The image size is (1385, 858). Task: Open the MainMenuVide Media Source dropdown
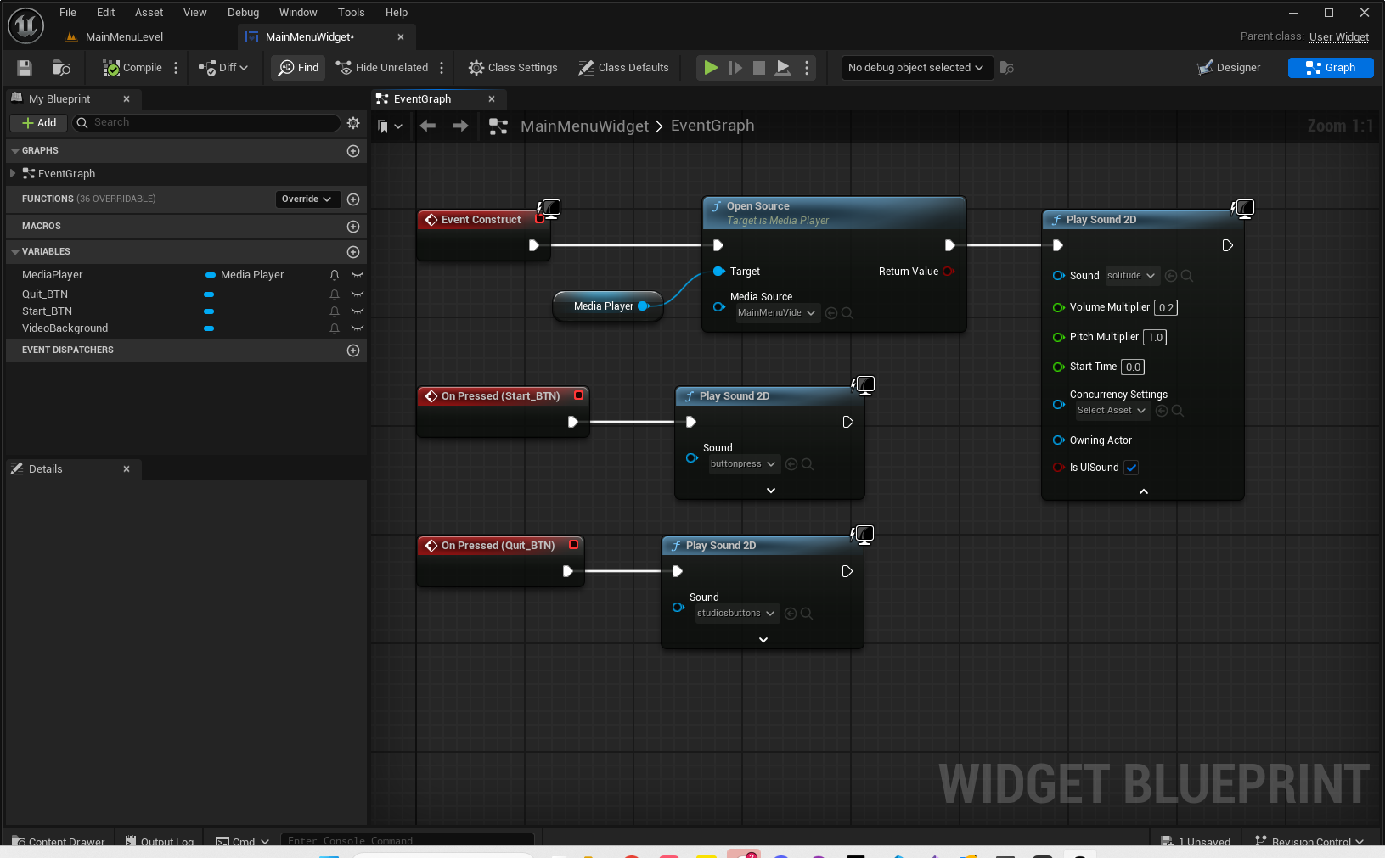coord(776,313)
